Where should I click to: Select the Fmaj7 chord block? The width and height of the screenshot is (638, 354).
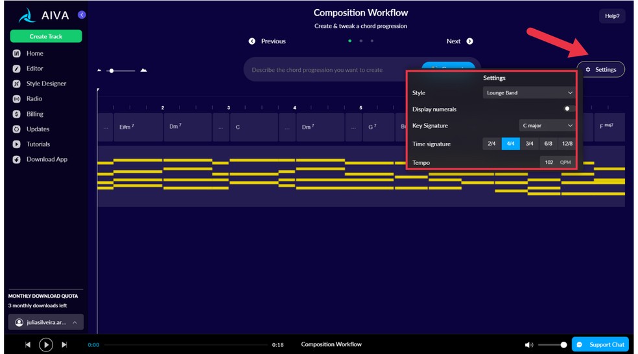(609, 127)
